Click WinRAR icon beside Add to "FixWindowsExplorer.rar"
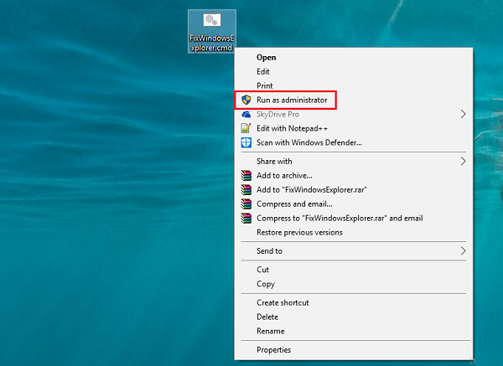The height and width of the screenshot is (366, 503). 246,189
